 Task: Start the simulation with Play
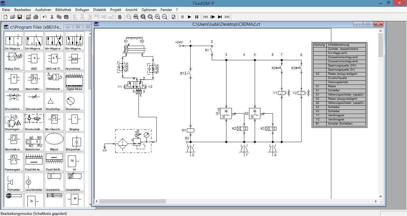(189, 17)
